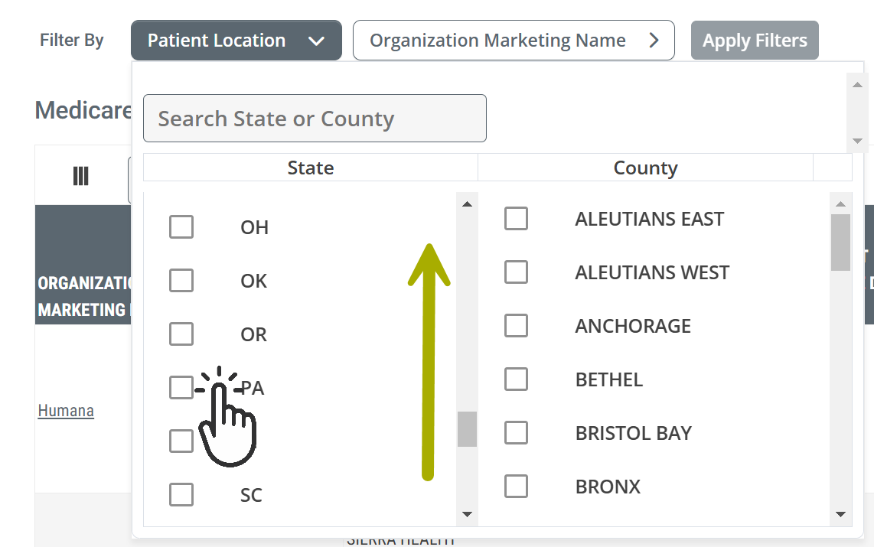The width and height of the screenshot is (874, 547).
Task: Collapse the Patient Location dropdown
Action: click(236, 40)
